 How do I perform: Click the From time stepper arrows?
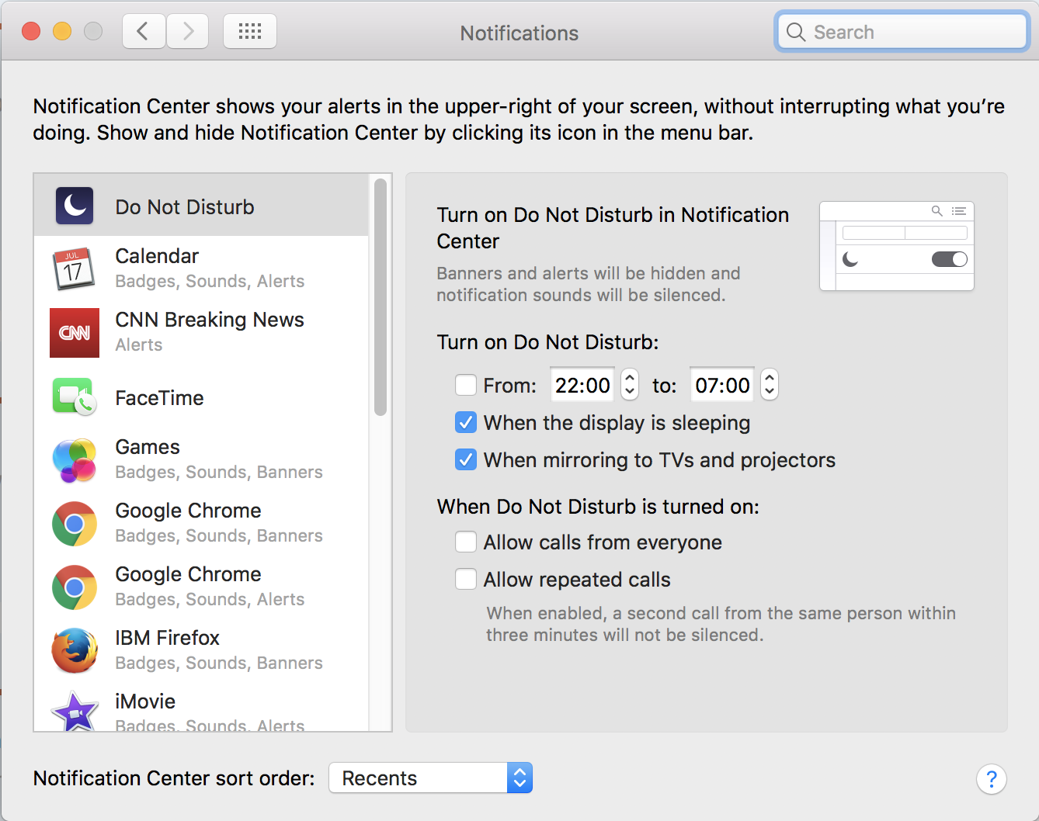630,385
